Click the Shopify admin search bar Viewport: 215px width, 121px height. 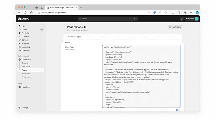tap(108, 19)
